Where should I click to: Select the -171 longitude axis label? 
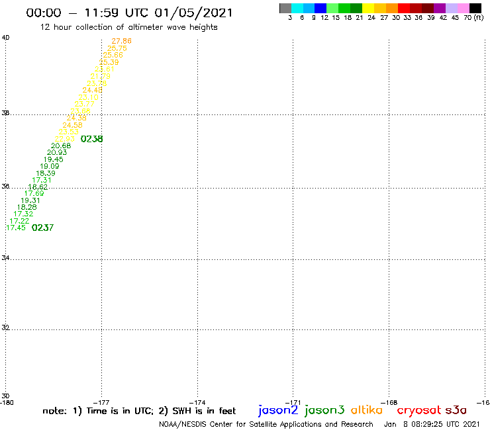coord(293,402)
